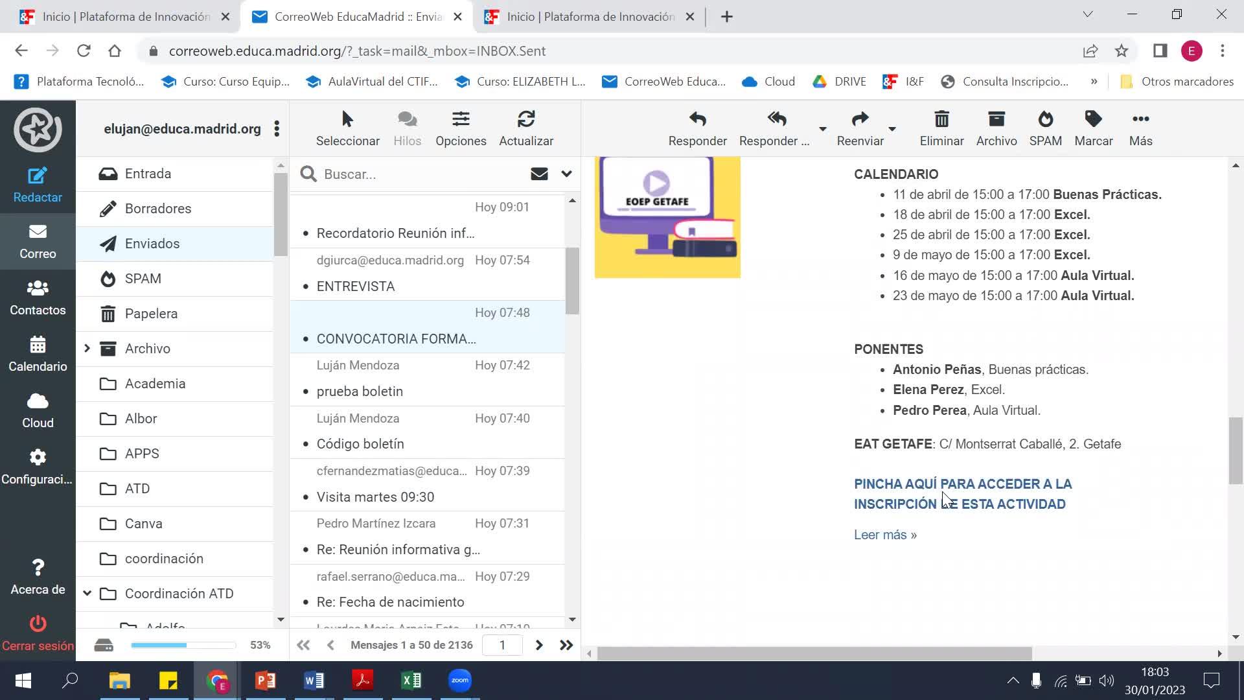
Task: Toggle the unread envelope filter in search bar
Action: pyautogui.click(x=539, y=174)
